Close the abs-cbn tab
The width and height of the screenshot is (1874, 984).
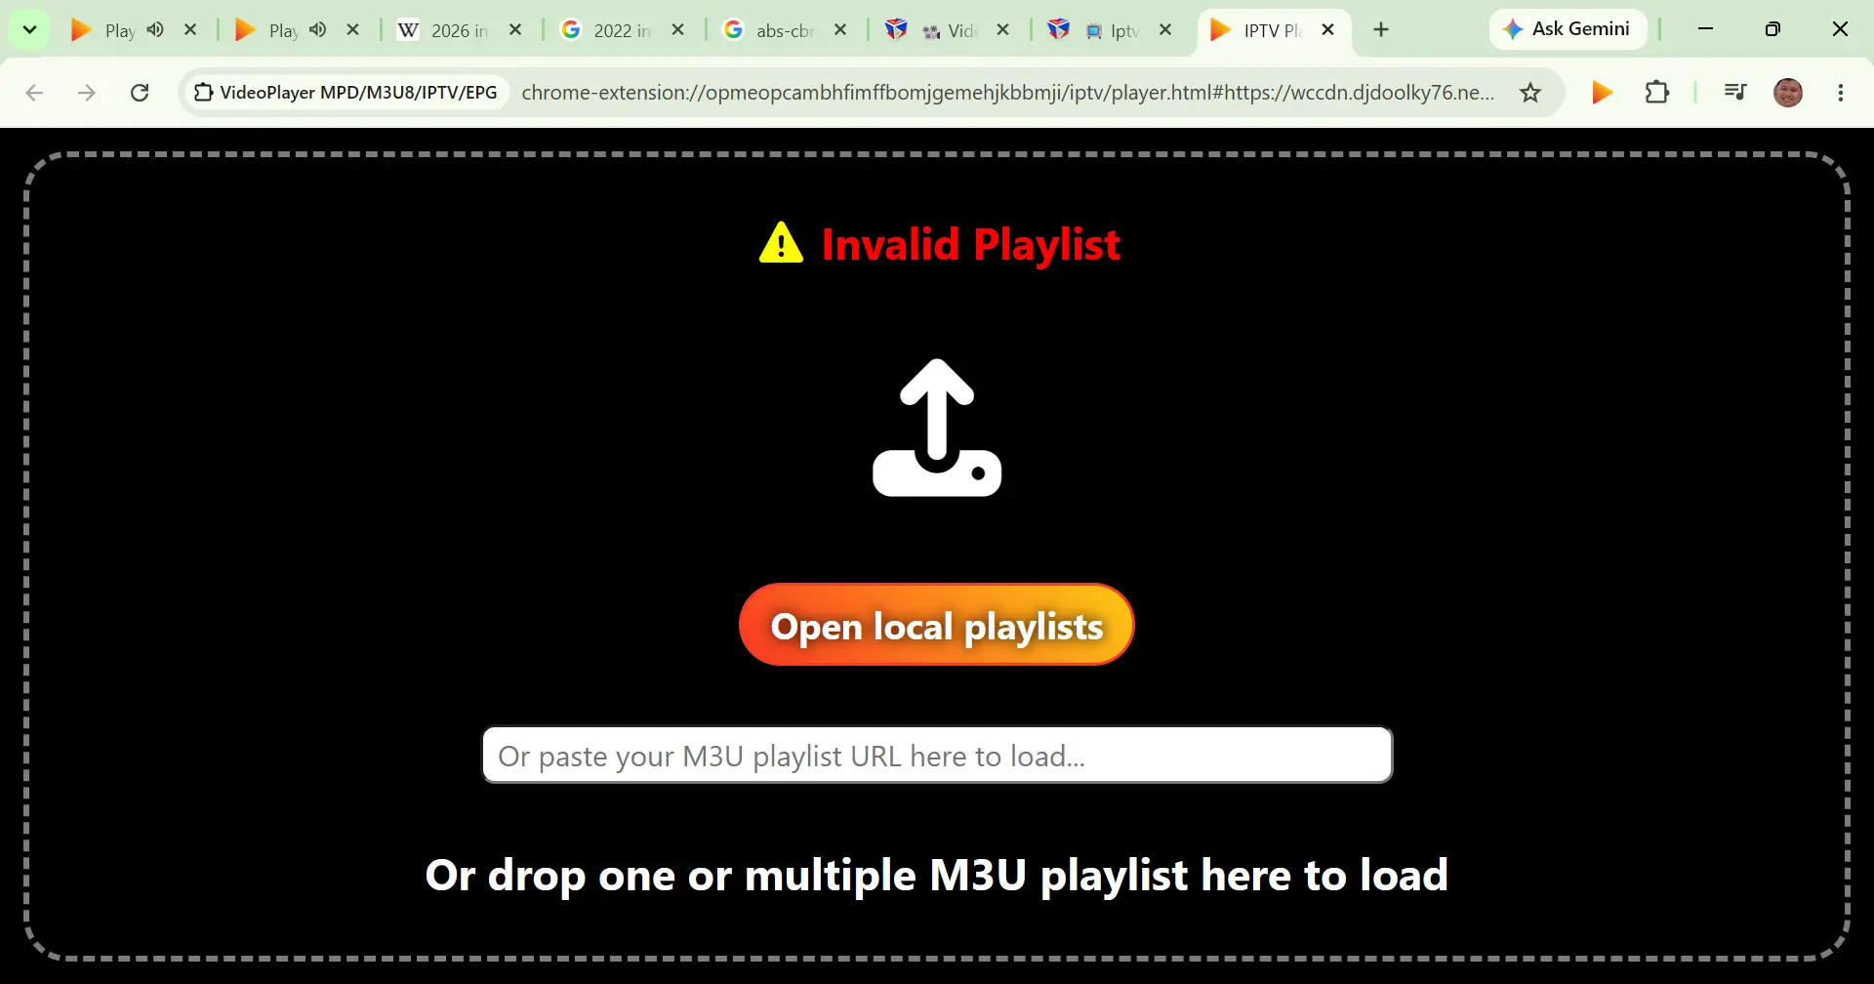pyautogui.click(x=840, y=30)
